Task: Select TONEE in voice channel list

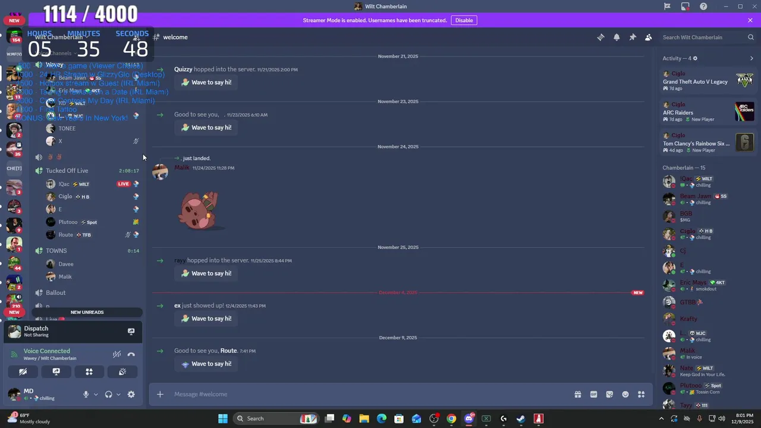Action: (x=92, y=128)
